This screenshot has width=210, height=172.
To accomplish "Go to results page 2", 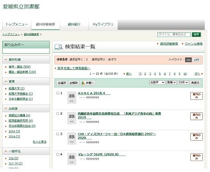I will coord(145,74).
